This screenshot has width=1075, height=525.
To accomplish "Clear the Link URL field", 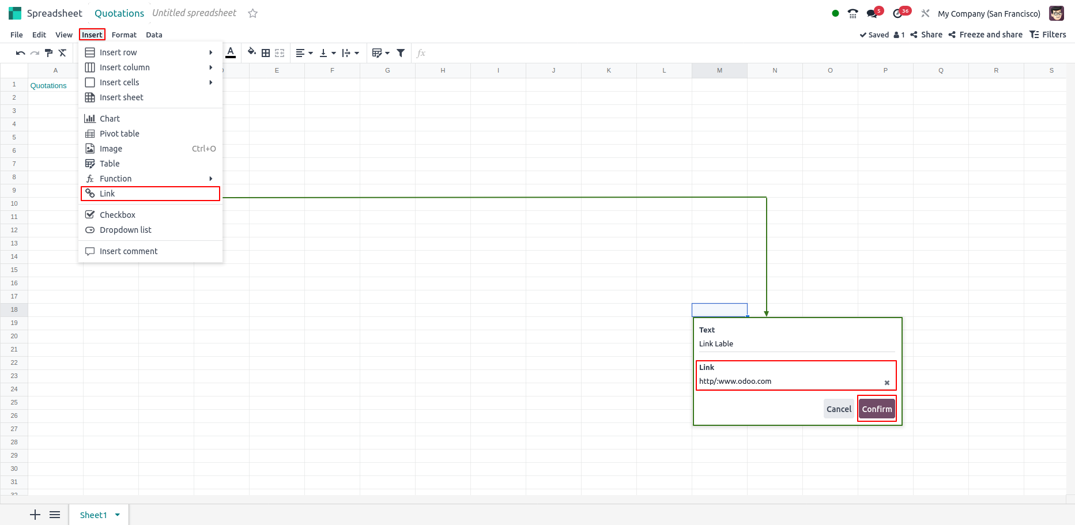I will click(x=887, y=383).
